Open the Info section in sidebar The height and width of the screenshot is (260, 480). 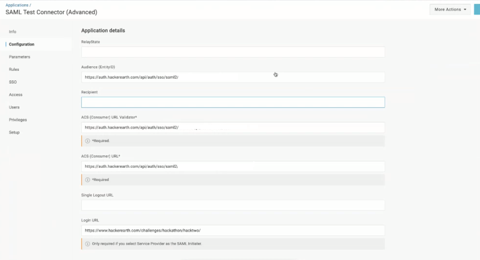pos(13,32)
